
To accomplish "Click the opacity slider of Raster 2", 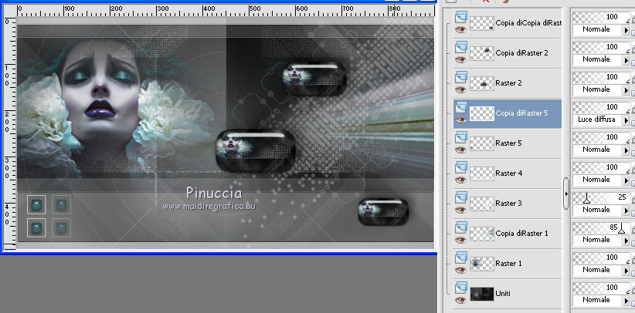I will pyautogui.click(x=601, y=77).
